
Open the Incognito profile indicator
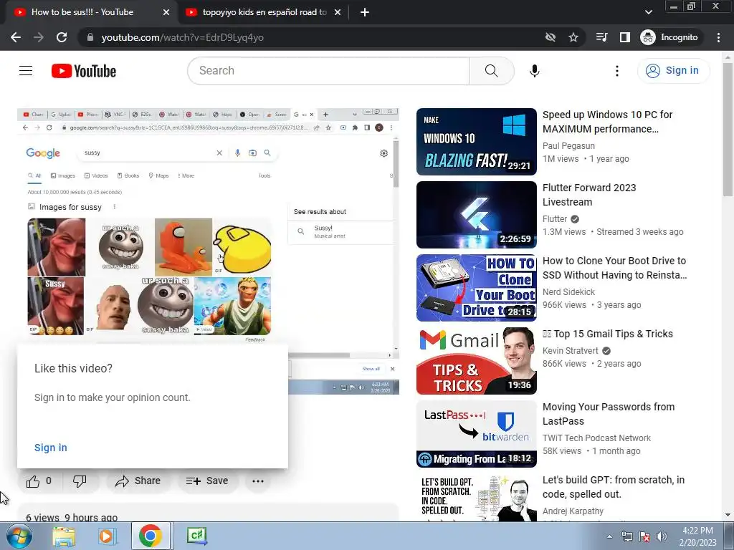pyautogui.click(x=669, y=37)
